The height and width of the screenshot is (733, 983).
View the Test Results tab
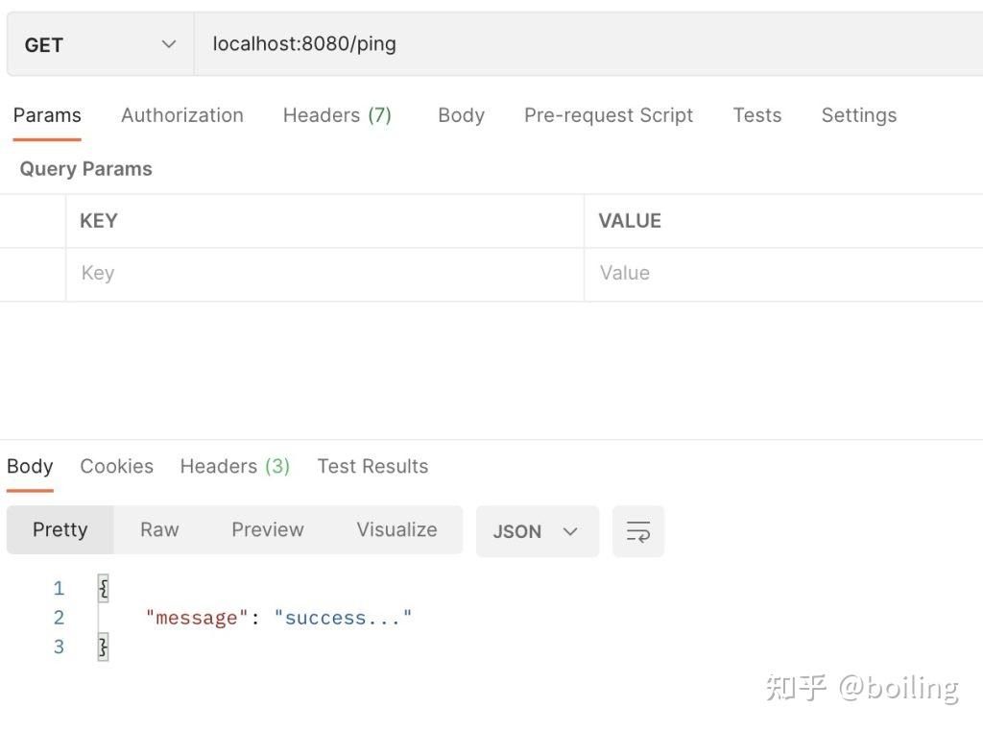372,466
